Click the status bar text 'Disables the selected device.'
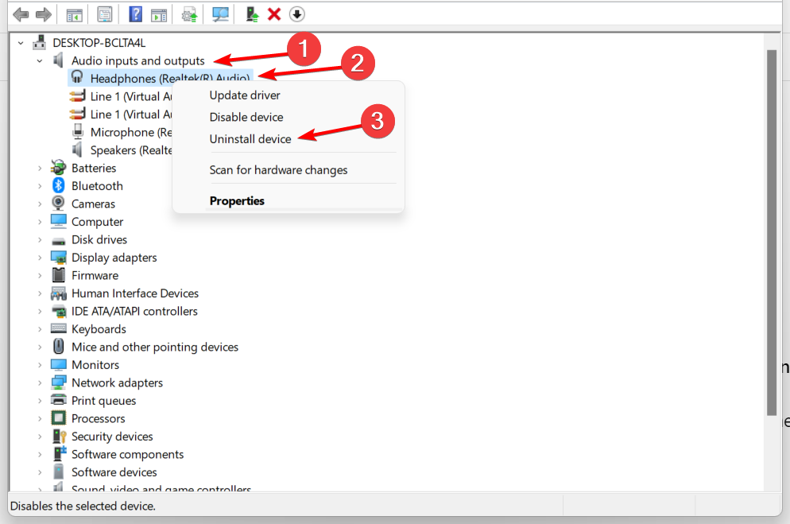Viewport: 790px width, 524px height. [83, 506]
